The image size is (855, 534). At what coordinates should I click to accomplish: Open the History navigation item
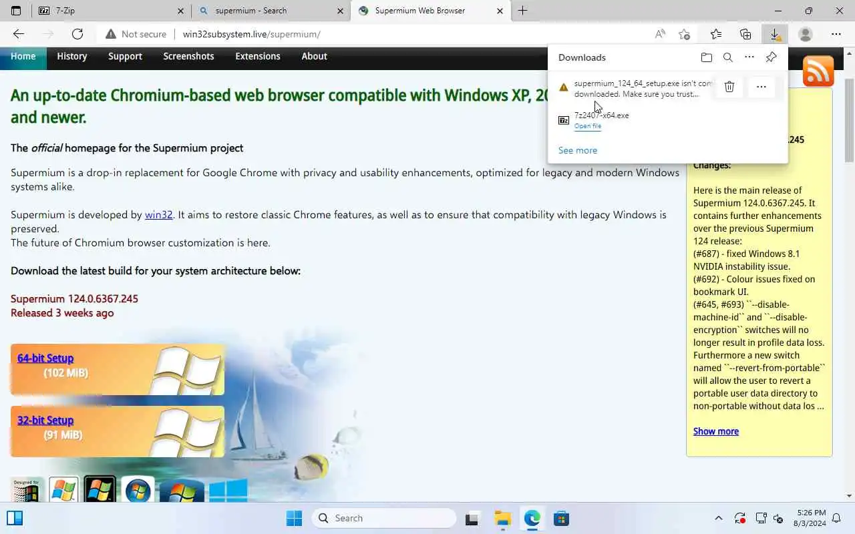pos(72,57)
